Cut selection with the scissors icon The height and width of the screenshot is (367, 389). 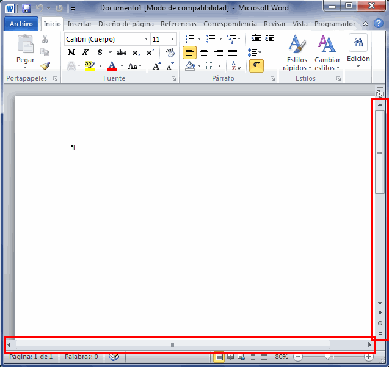(45, 39)
